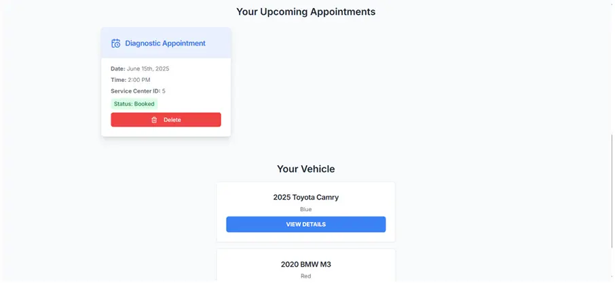This screenshot has width=615, height=283.
Task: Select the 2020 BMW M3 title
Action: coord(305,264)
